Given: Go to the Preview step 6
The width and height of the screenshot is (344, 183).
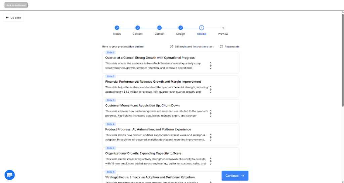Looking at the screenshot, I should [x=223, y=28].
